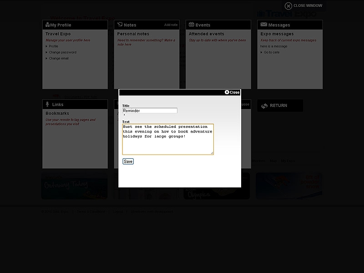Click Add note in Notes header
The image size is (364, 273).
coord(171,25)
